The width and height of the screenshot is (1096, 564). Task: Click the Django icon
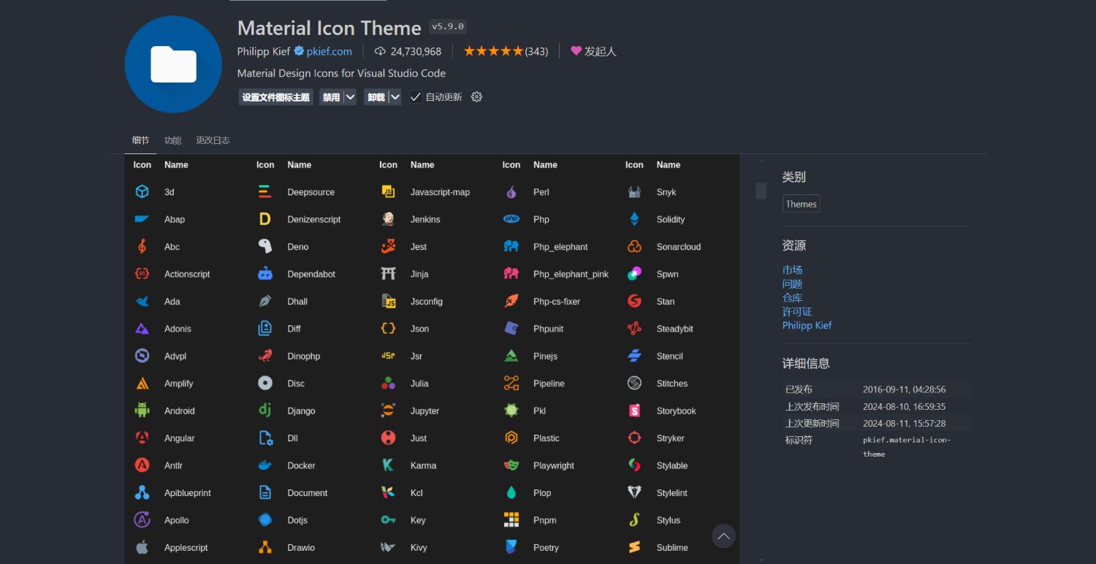(265, 411)
